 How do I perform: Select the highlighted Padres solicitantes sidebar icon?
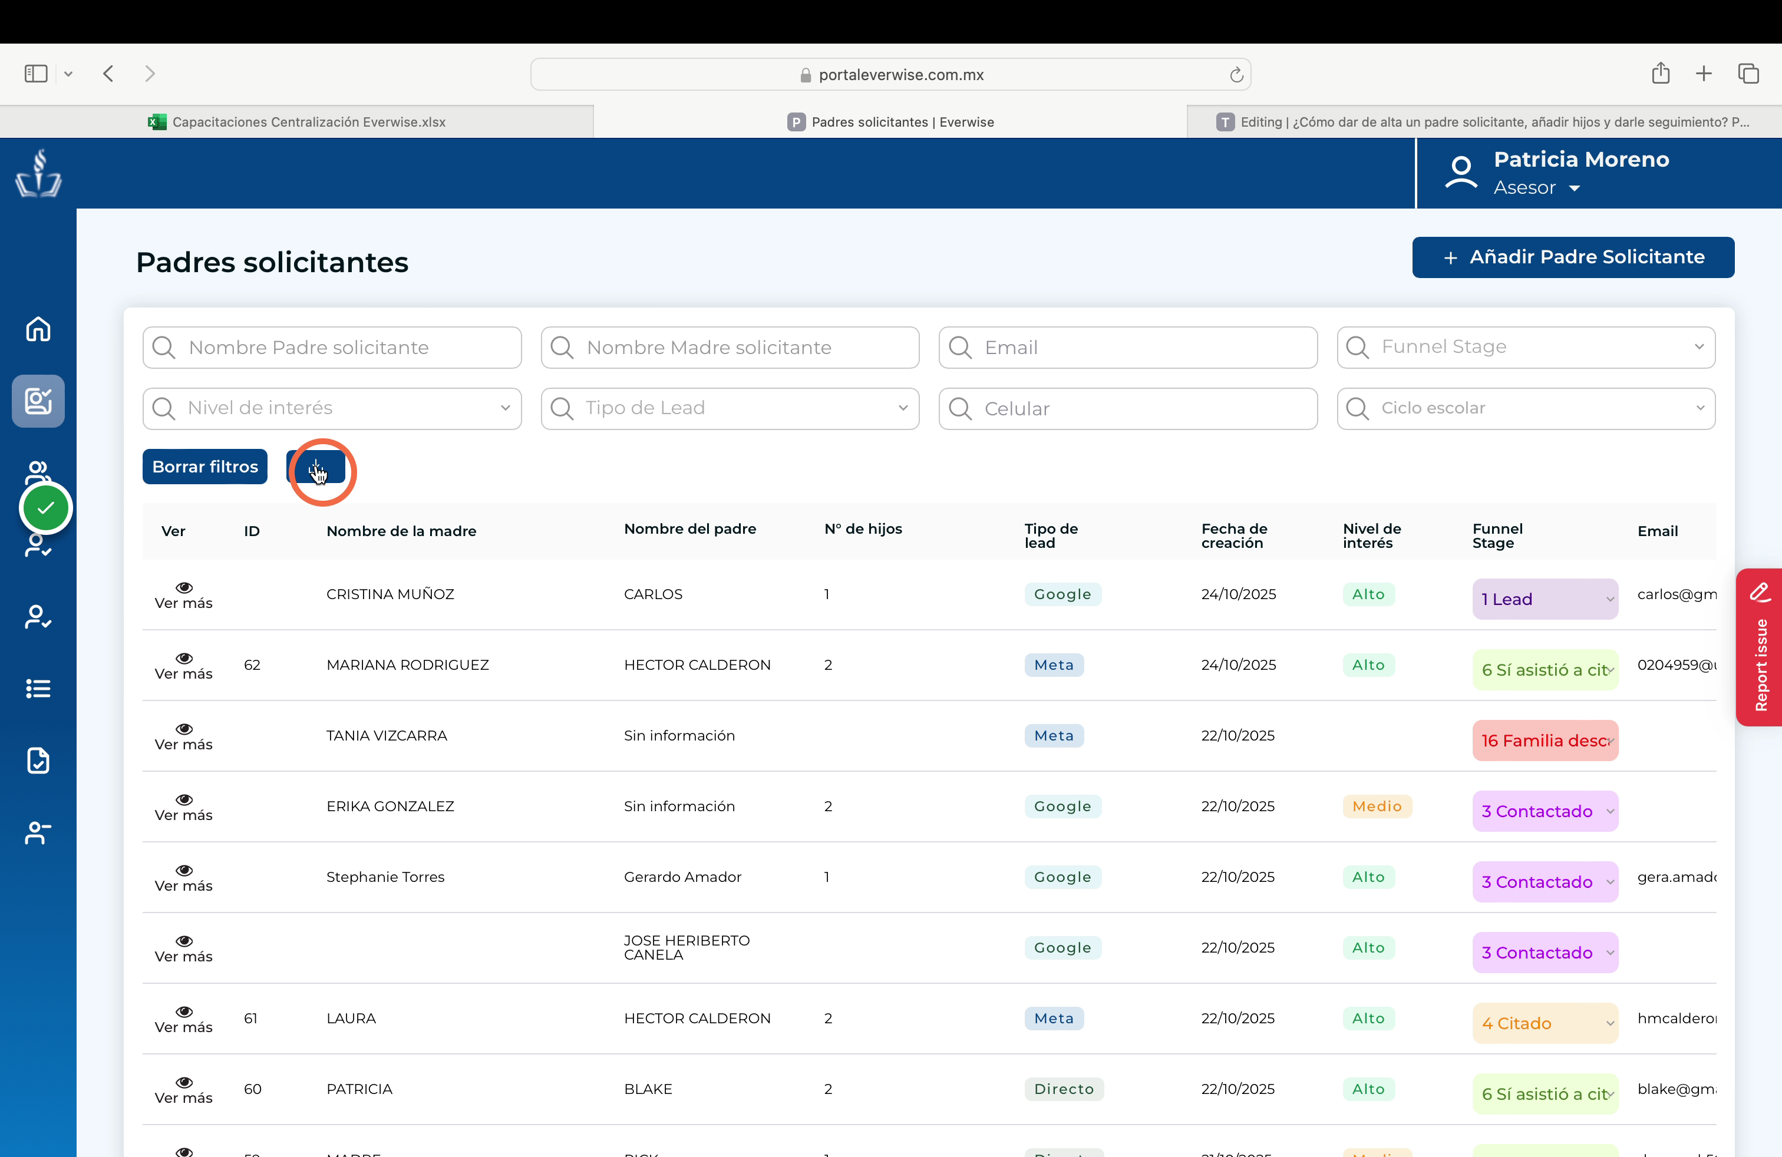(38, 401)
